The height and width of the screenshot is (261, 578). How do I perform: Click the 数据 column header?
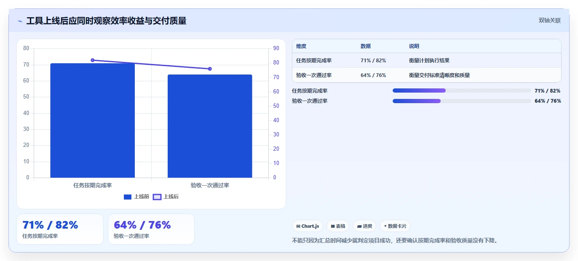366,46
